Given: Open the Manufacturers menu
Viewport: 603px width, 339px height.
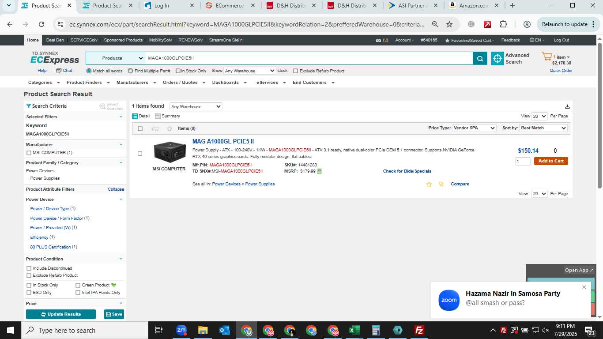Looking at the screenshot, I should pyautogui.click(x=136, y=83).
